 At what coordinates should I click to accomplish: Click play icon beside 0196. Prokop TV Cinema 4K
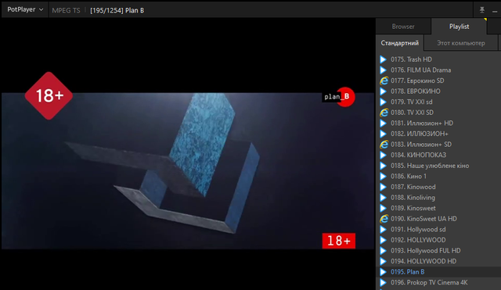click(383, 282)
